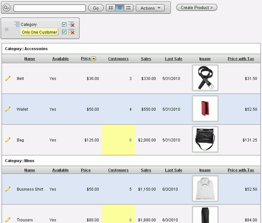The height and width of the screenshot is (223, 262).
Task: Click the Category : Accessories group heading
Action: [26, 49]
